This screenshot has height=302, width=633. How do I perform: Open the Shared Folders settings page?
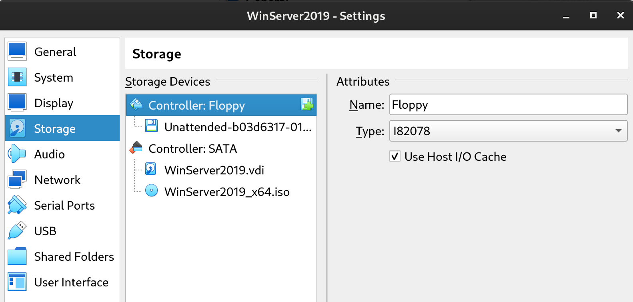(74, 257)
